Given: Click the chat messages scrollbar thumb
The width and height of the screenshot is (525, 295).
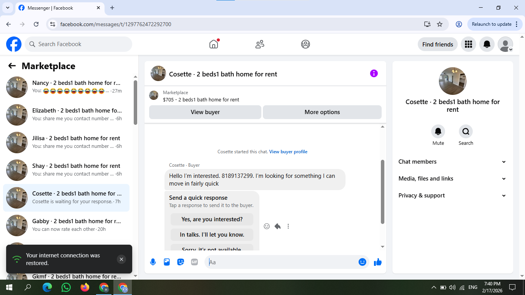Looking at the screenshot, I should point(382,192).
